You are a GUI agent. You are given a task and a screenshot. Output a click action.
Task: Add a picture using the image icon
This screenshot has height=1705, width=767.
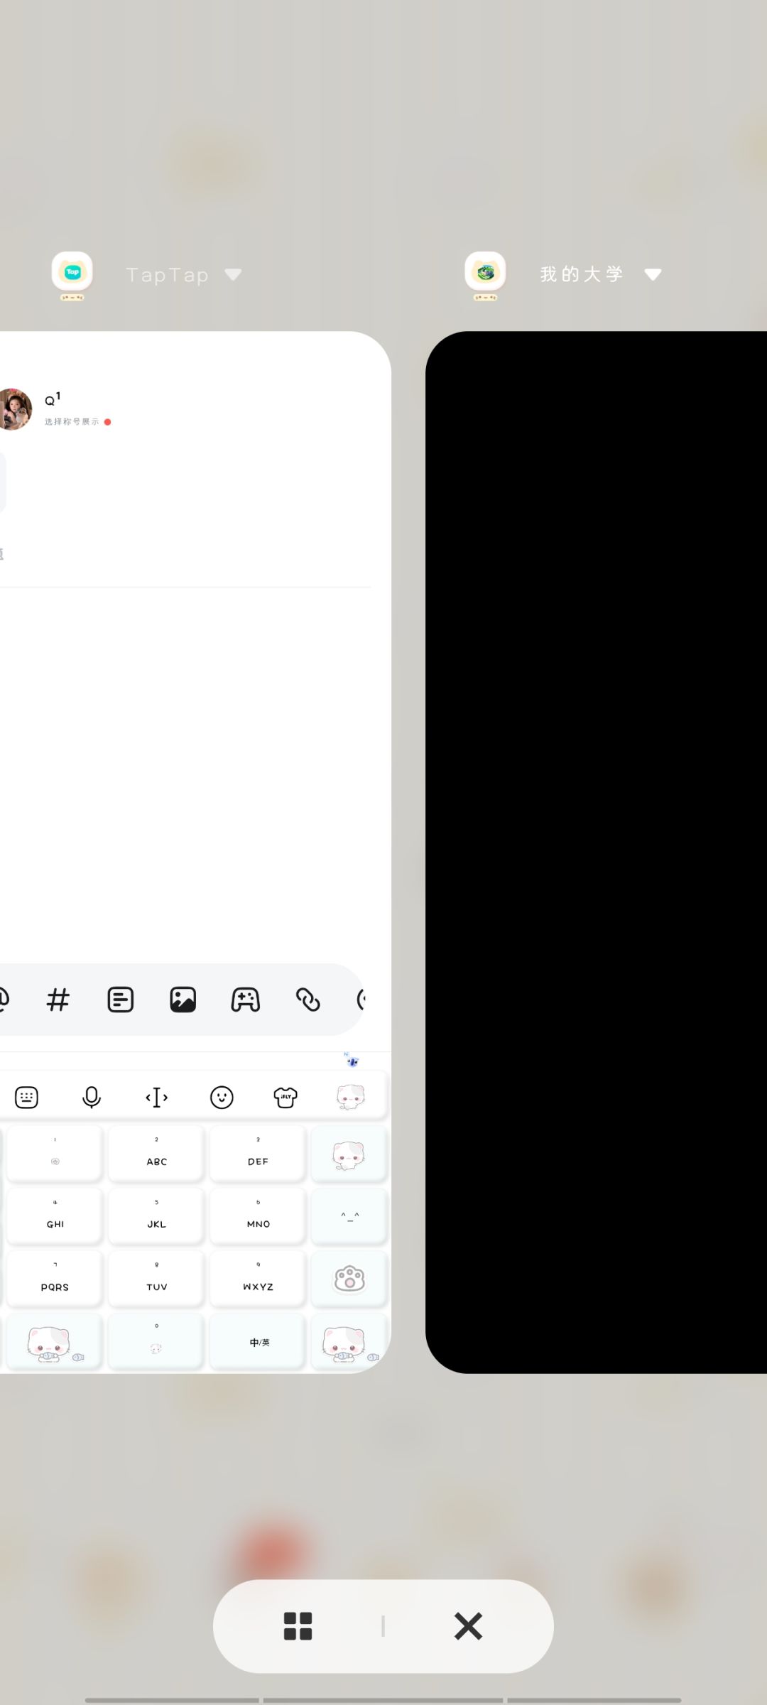183,1000
